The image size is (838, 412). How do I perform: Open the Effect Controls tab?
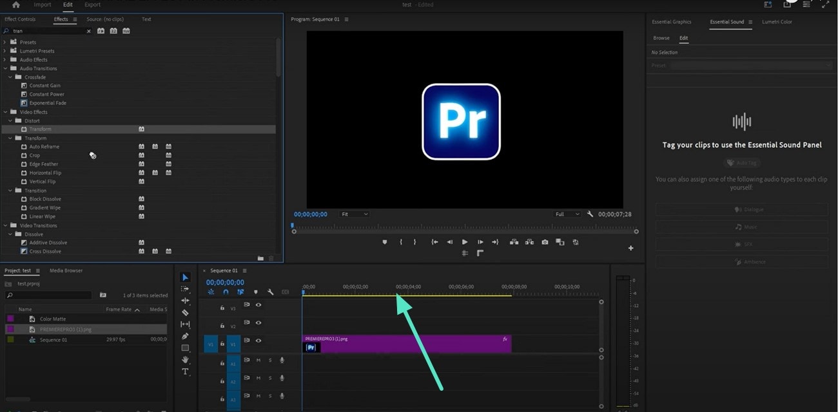(20, 19)
